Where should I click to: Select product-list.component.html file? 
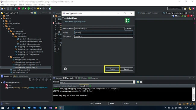31,42
